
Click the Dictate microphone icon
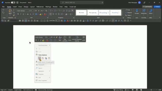point(137,11)
